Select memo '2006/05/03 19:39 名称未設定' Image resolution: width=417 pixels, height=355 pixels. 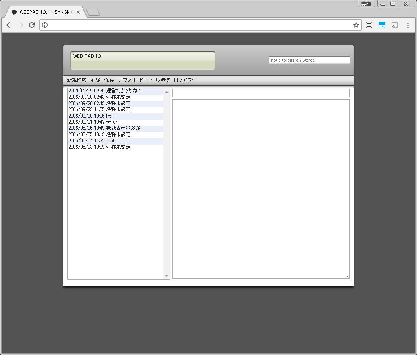(x=115, y=147)
